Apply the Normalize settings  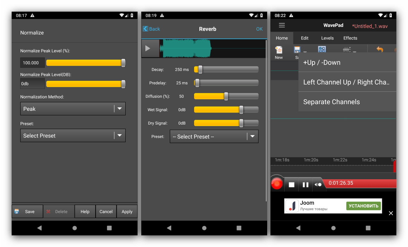[127, 212]
